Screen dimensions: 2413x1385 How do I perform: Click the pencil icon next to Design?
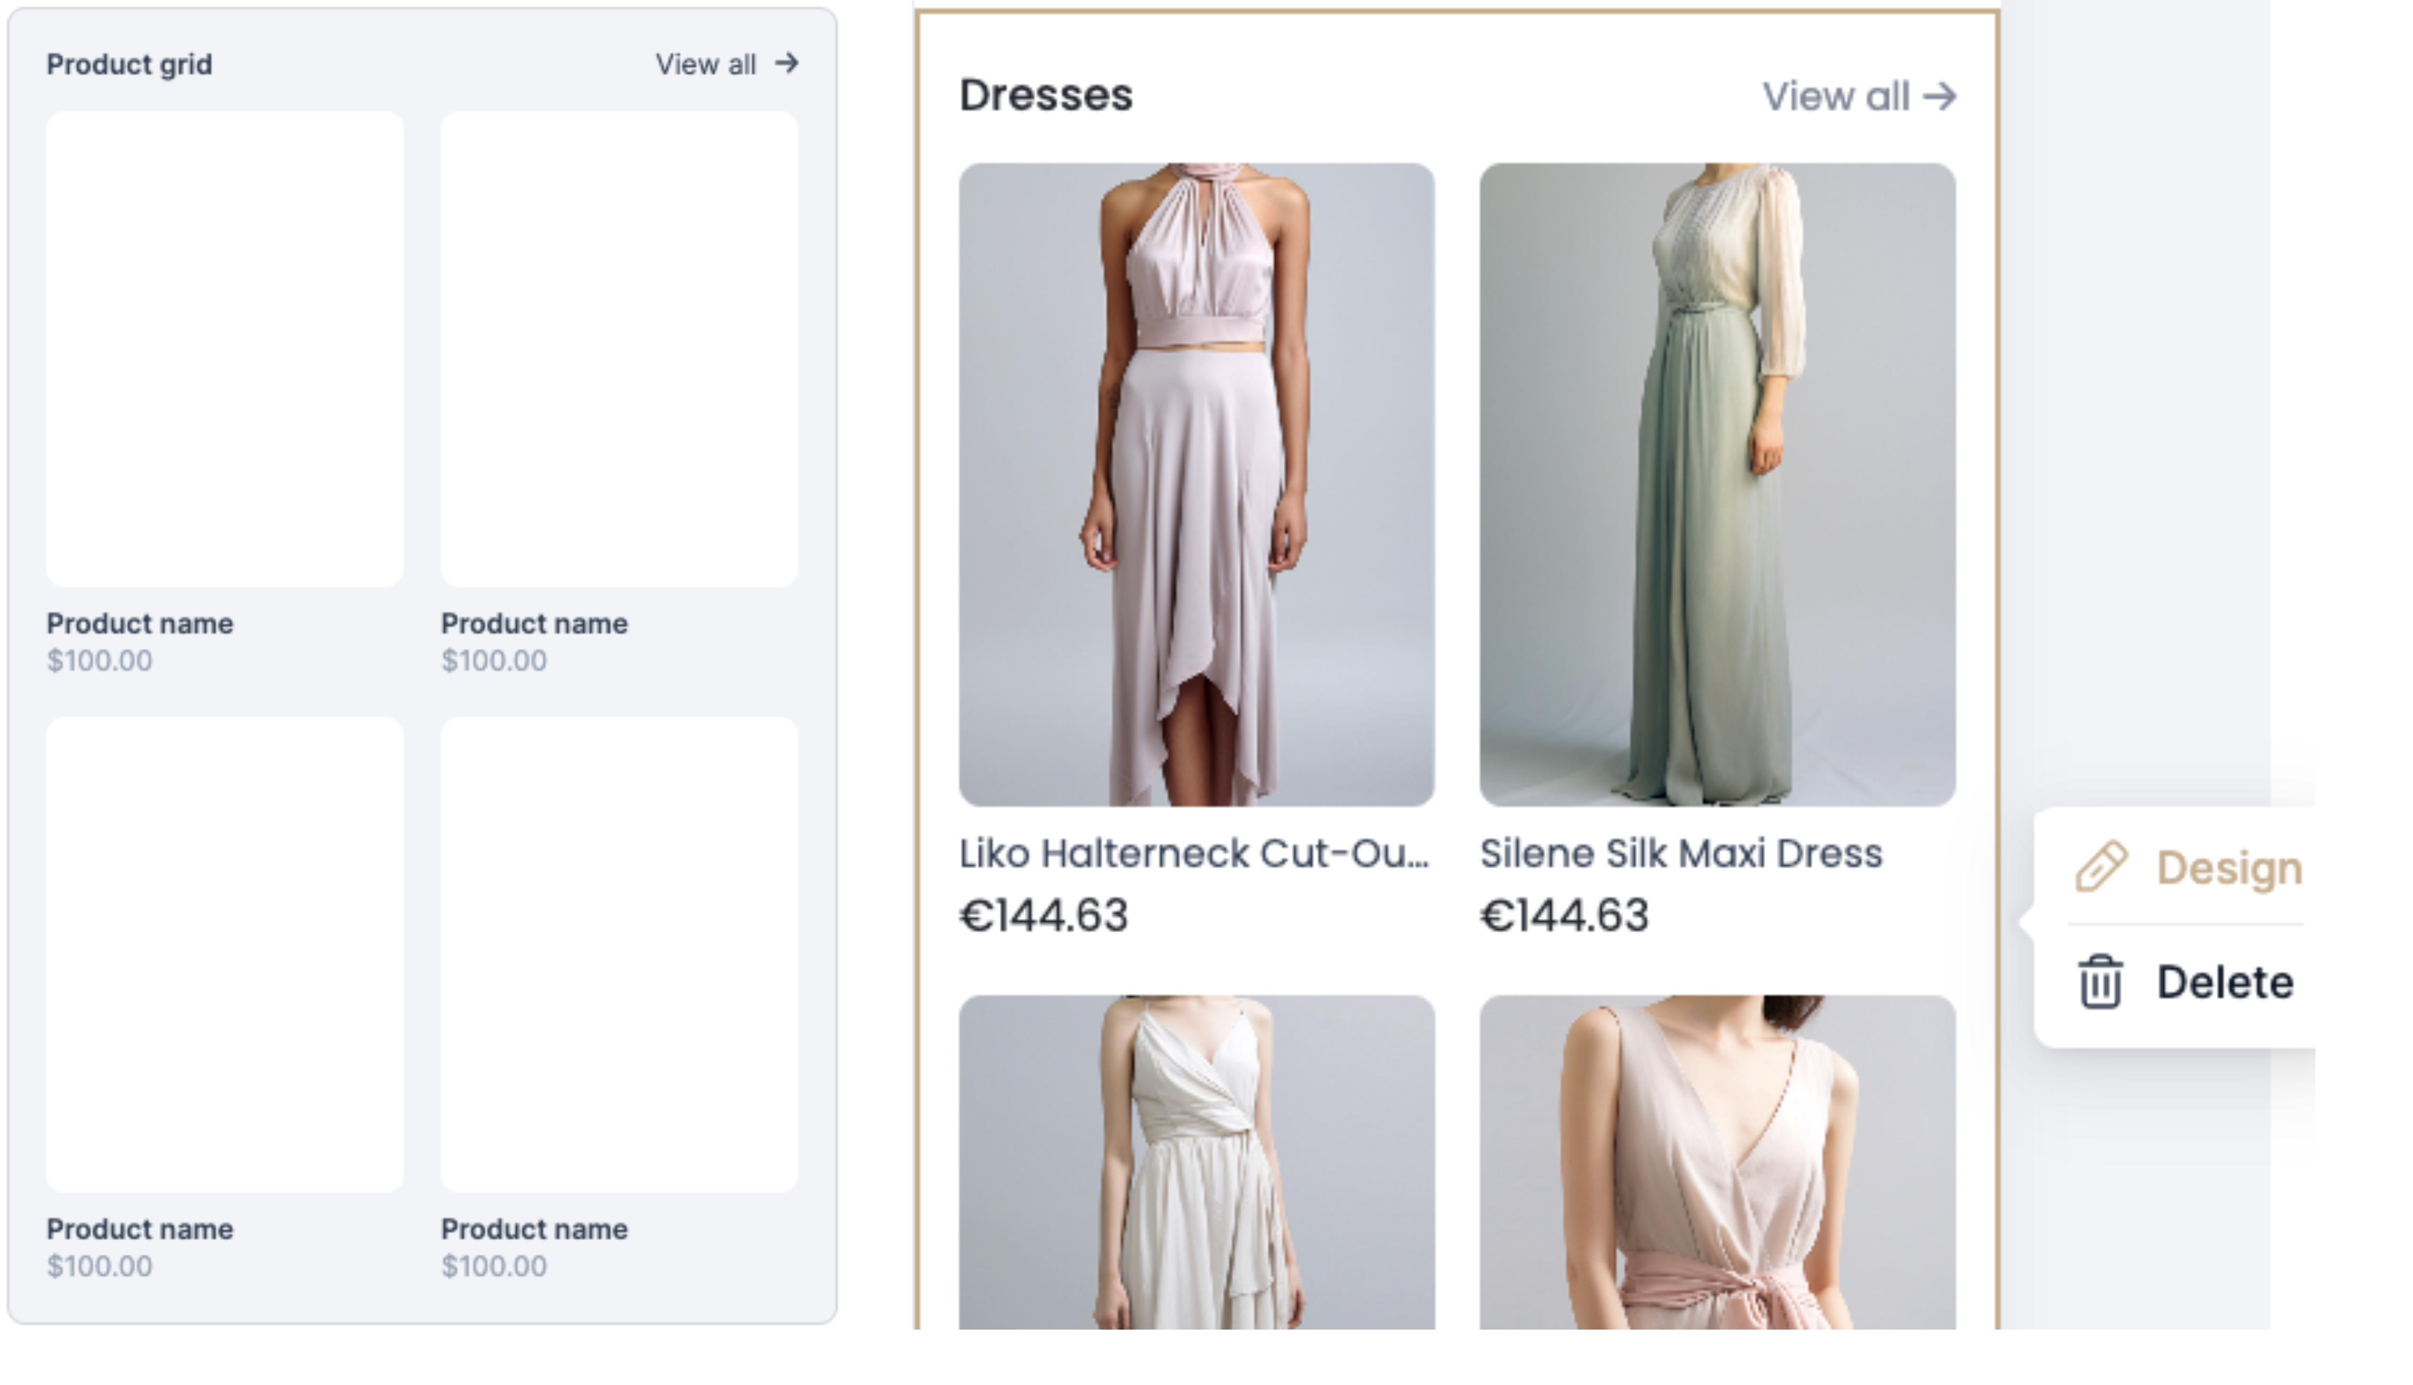click(2100, 867)
